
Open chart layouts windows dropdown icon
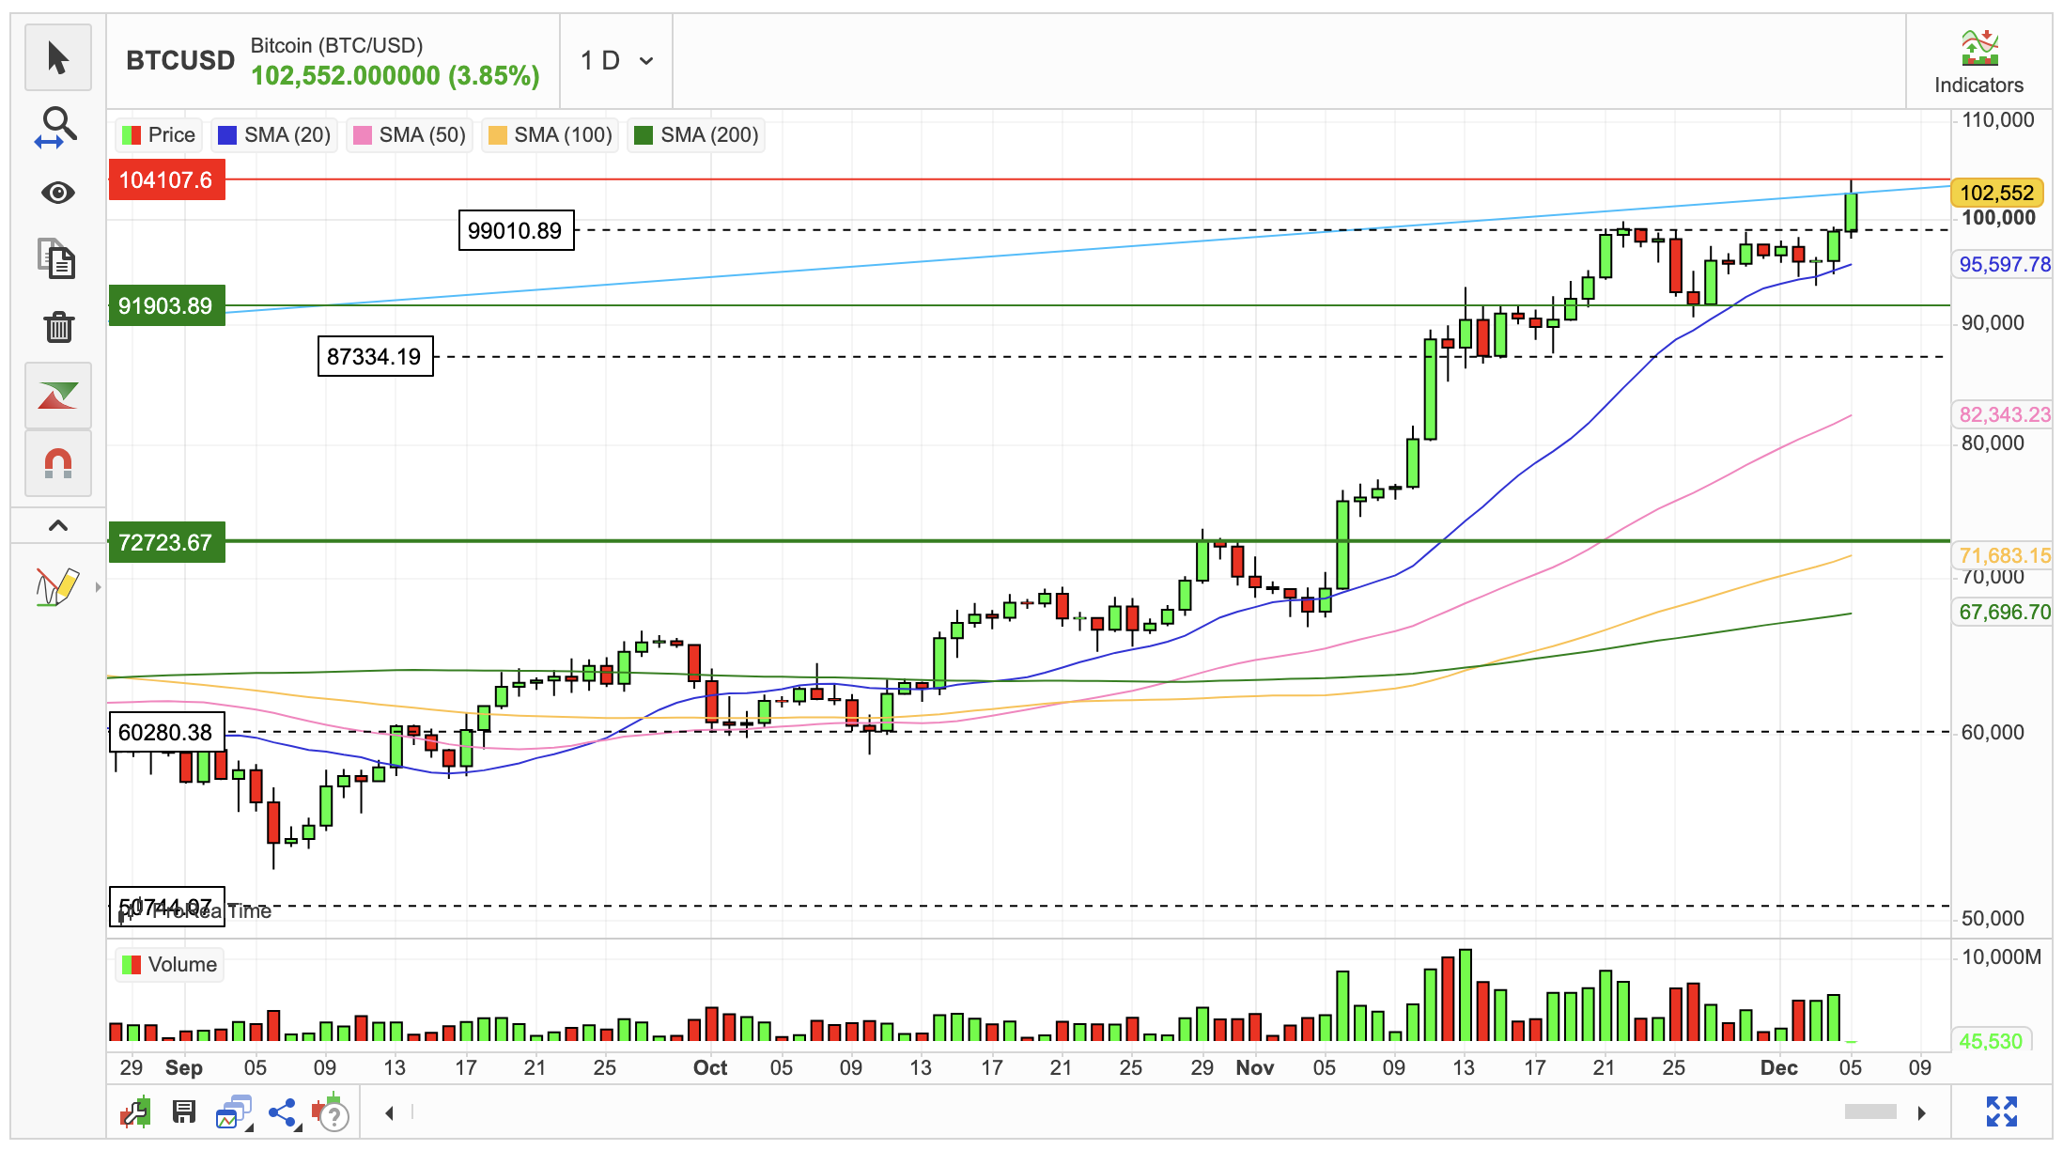click(233, 1112)
